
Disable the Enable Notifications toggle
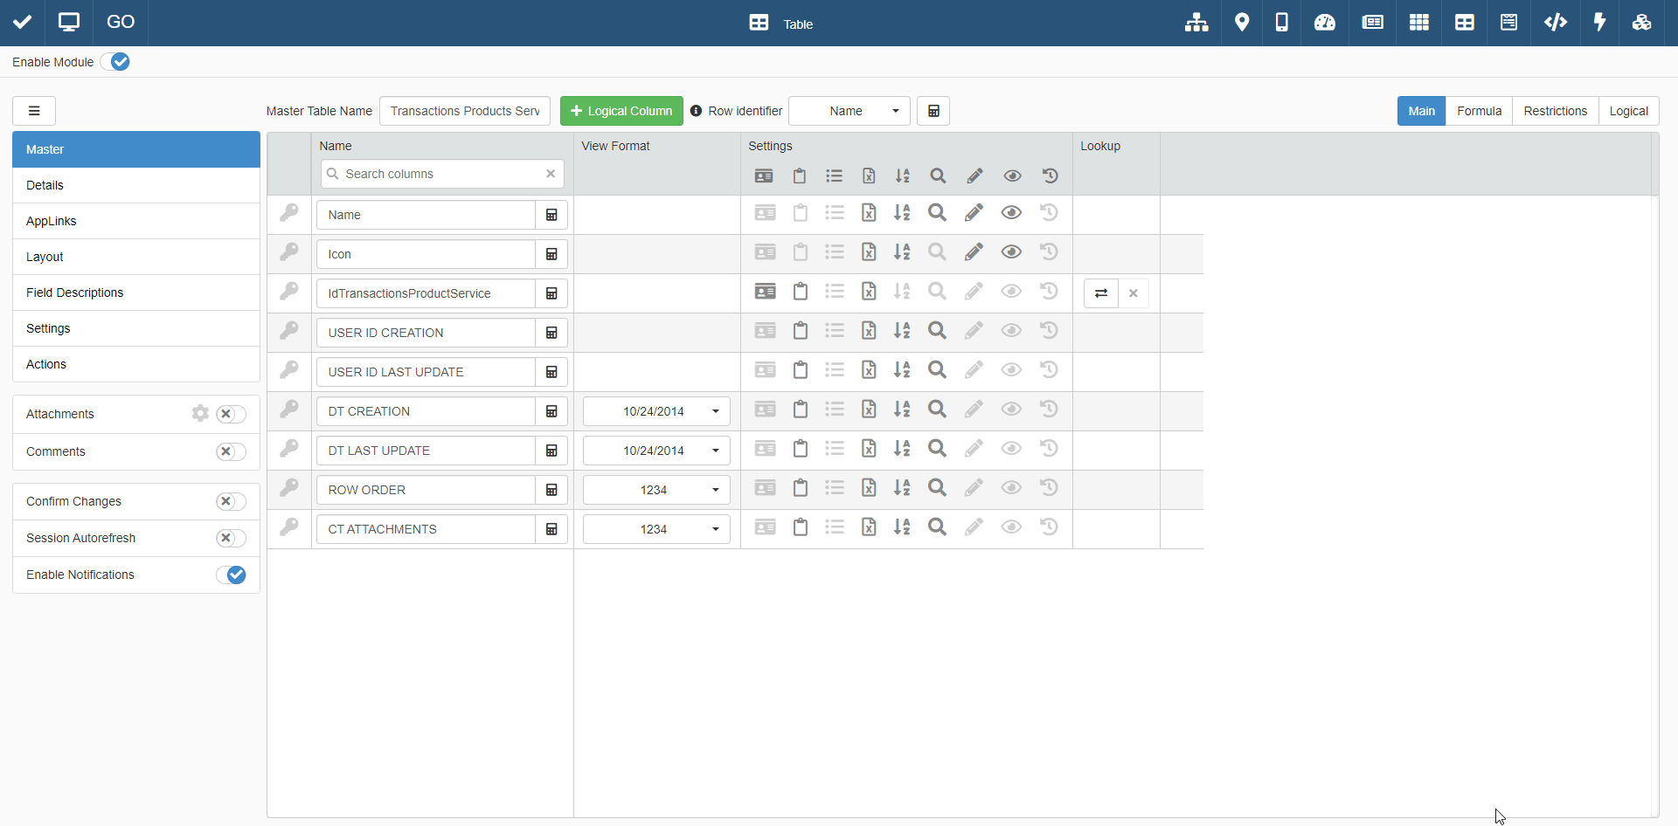231,575
